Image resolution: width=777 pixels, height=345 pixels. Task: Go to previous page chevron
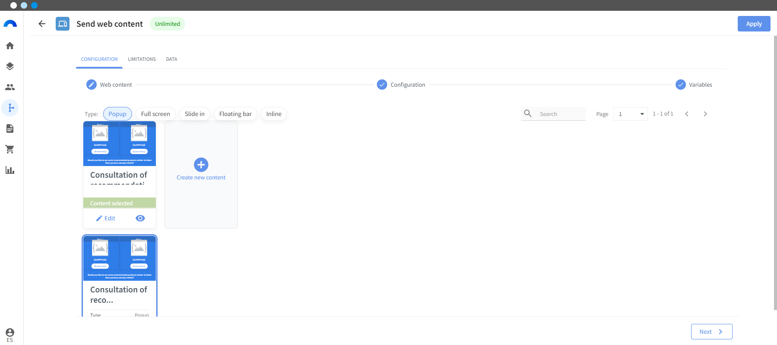click(687, 114)
